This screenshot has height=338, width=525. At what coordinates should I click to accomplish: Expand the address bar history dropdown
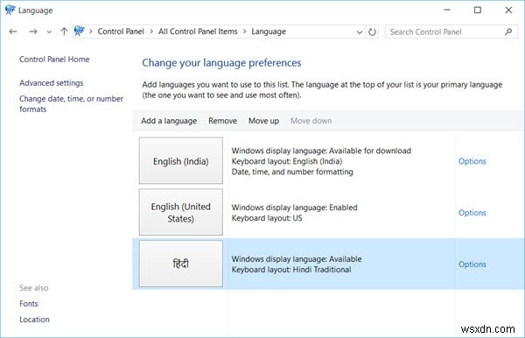click(360, 32)
